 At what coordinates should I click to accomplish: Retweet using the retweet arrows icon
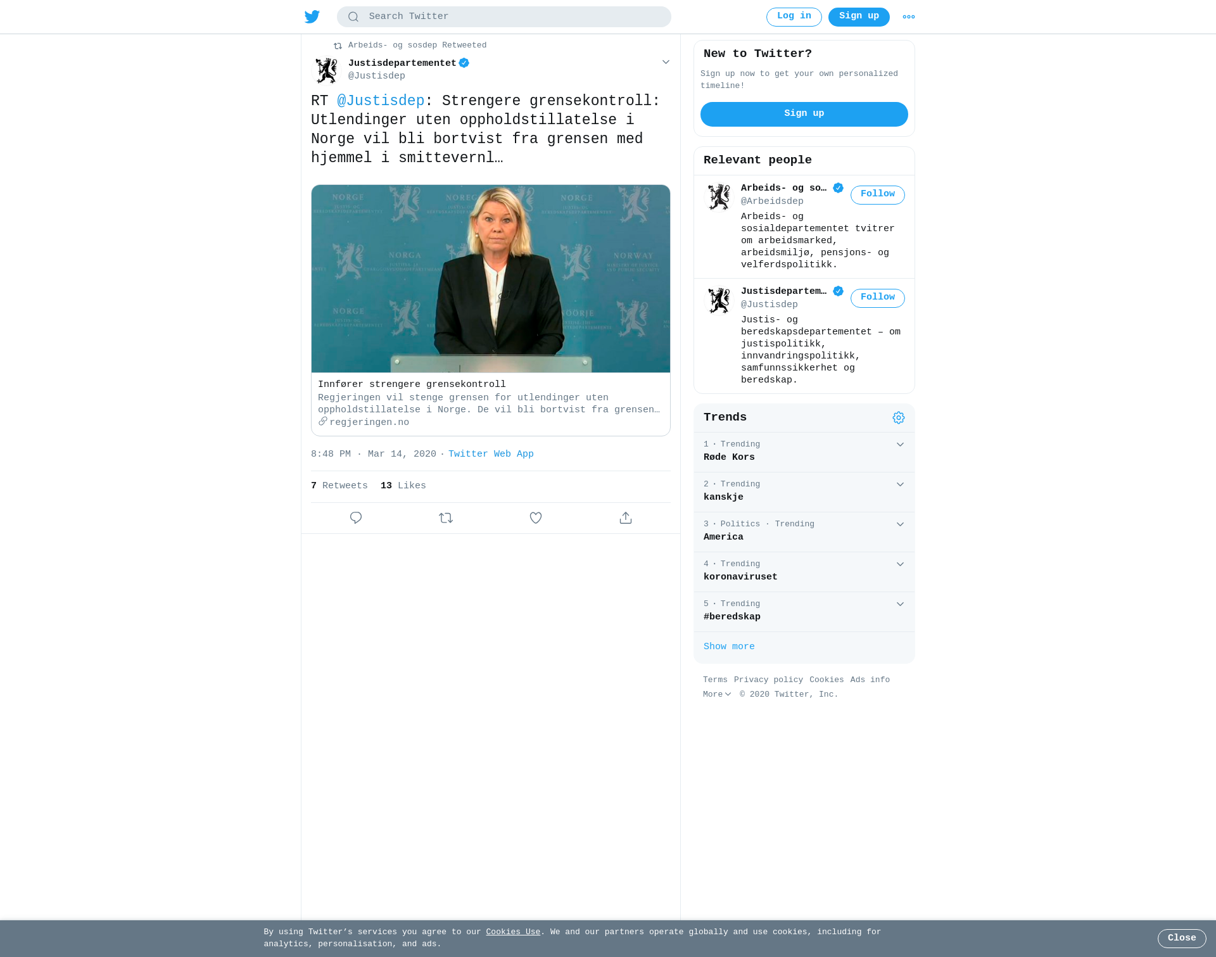446,518
